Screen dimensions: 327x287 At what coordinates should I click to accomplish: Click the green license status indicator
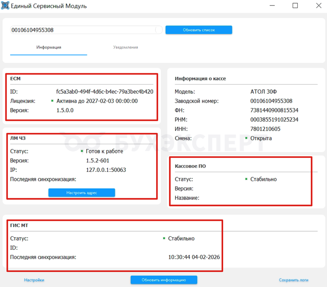(52, 101)
